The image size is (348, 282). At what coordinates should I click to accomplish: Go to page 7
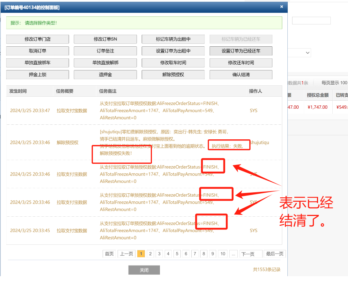(x=195, y=254)
